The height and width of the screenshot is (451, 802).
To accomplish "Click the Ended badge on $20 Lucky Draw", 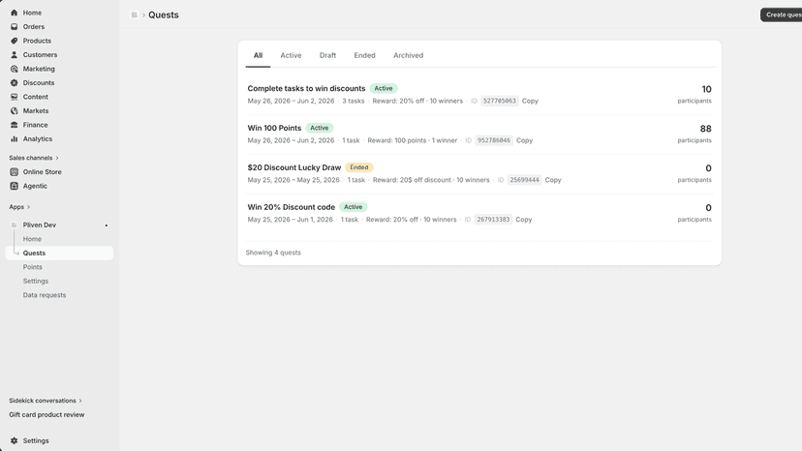I will tap(359, 167).
